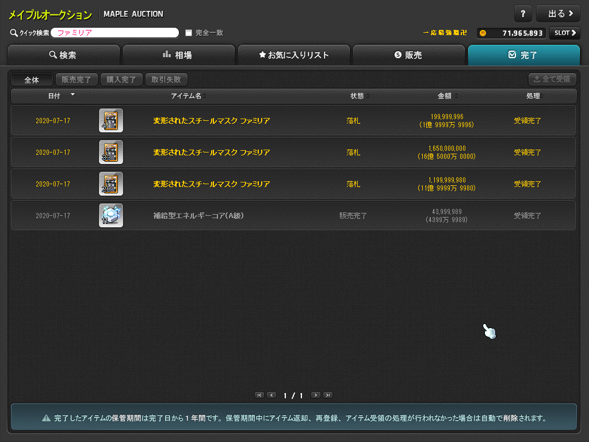Open the お気に入りリスト favorites tab
The width and height of the screenshot is (589, 442).
(x=294, y=55)
